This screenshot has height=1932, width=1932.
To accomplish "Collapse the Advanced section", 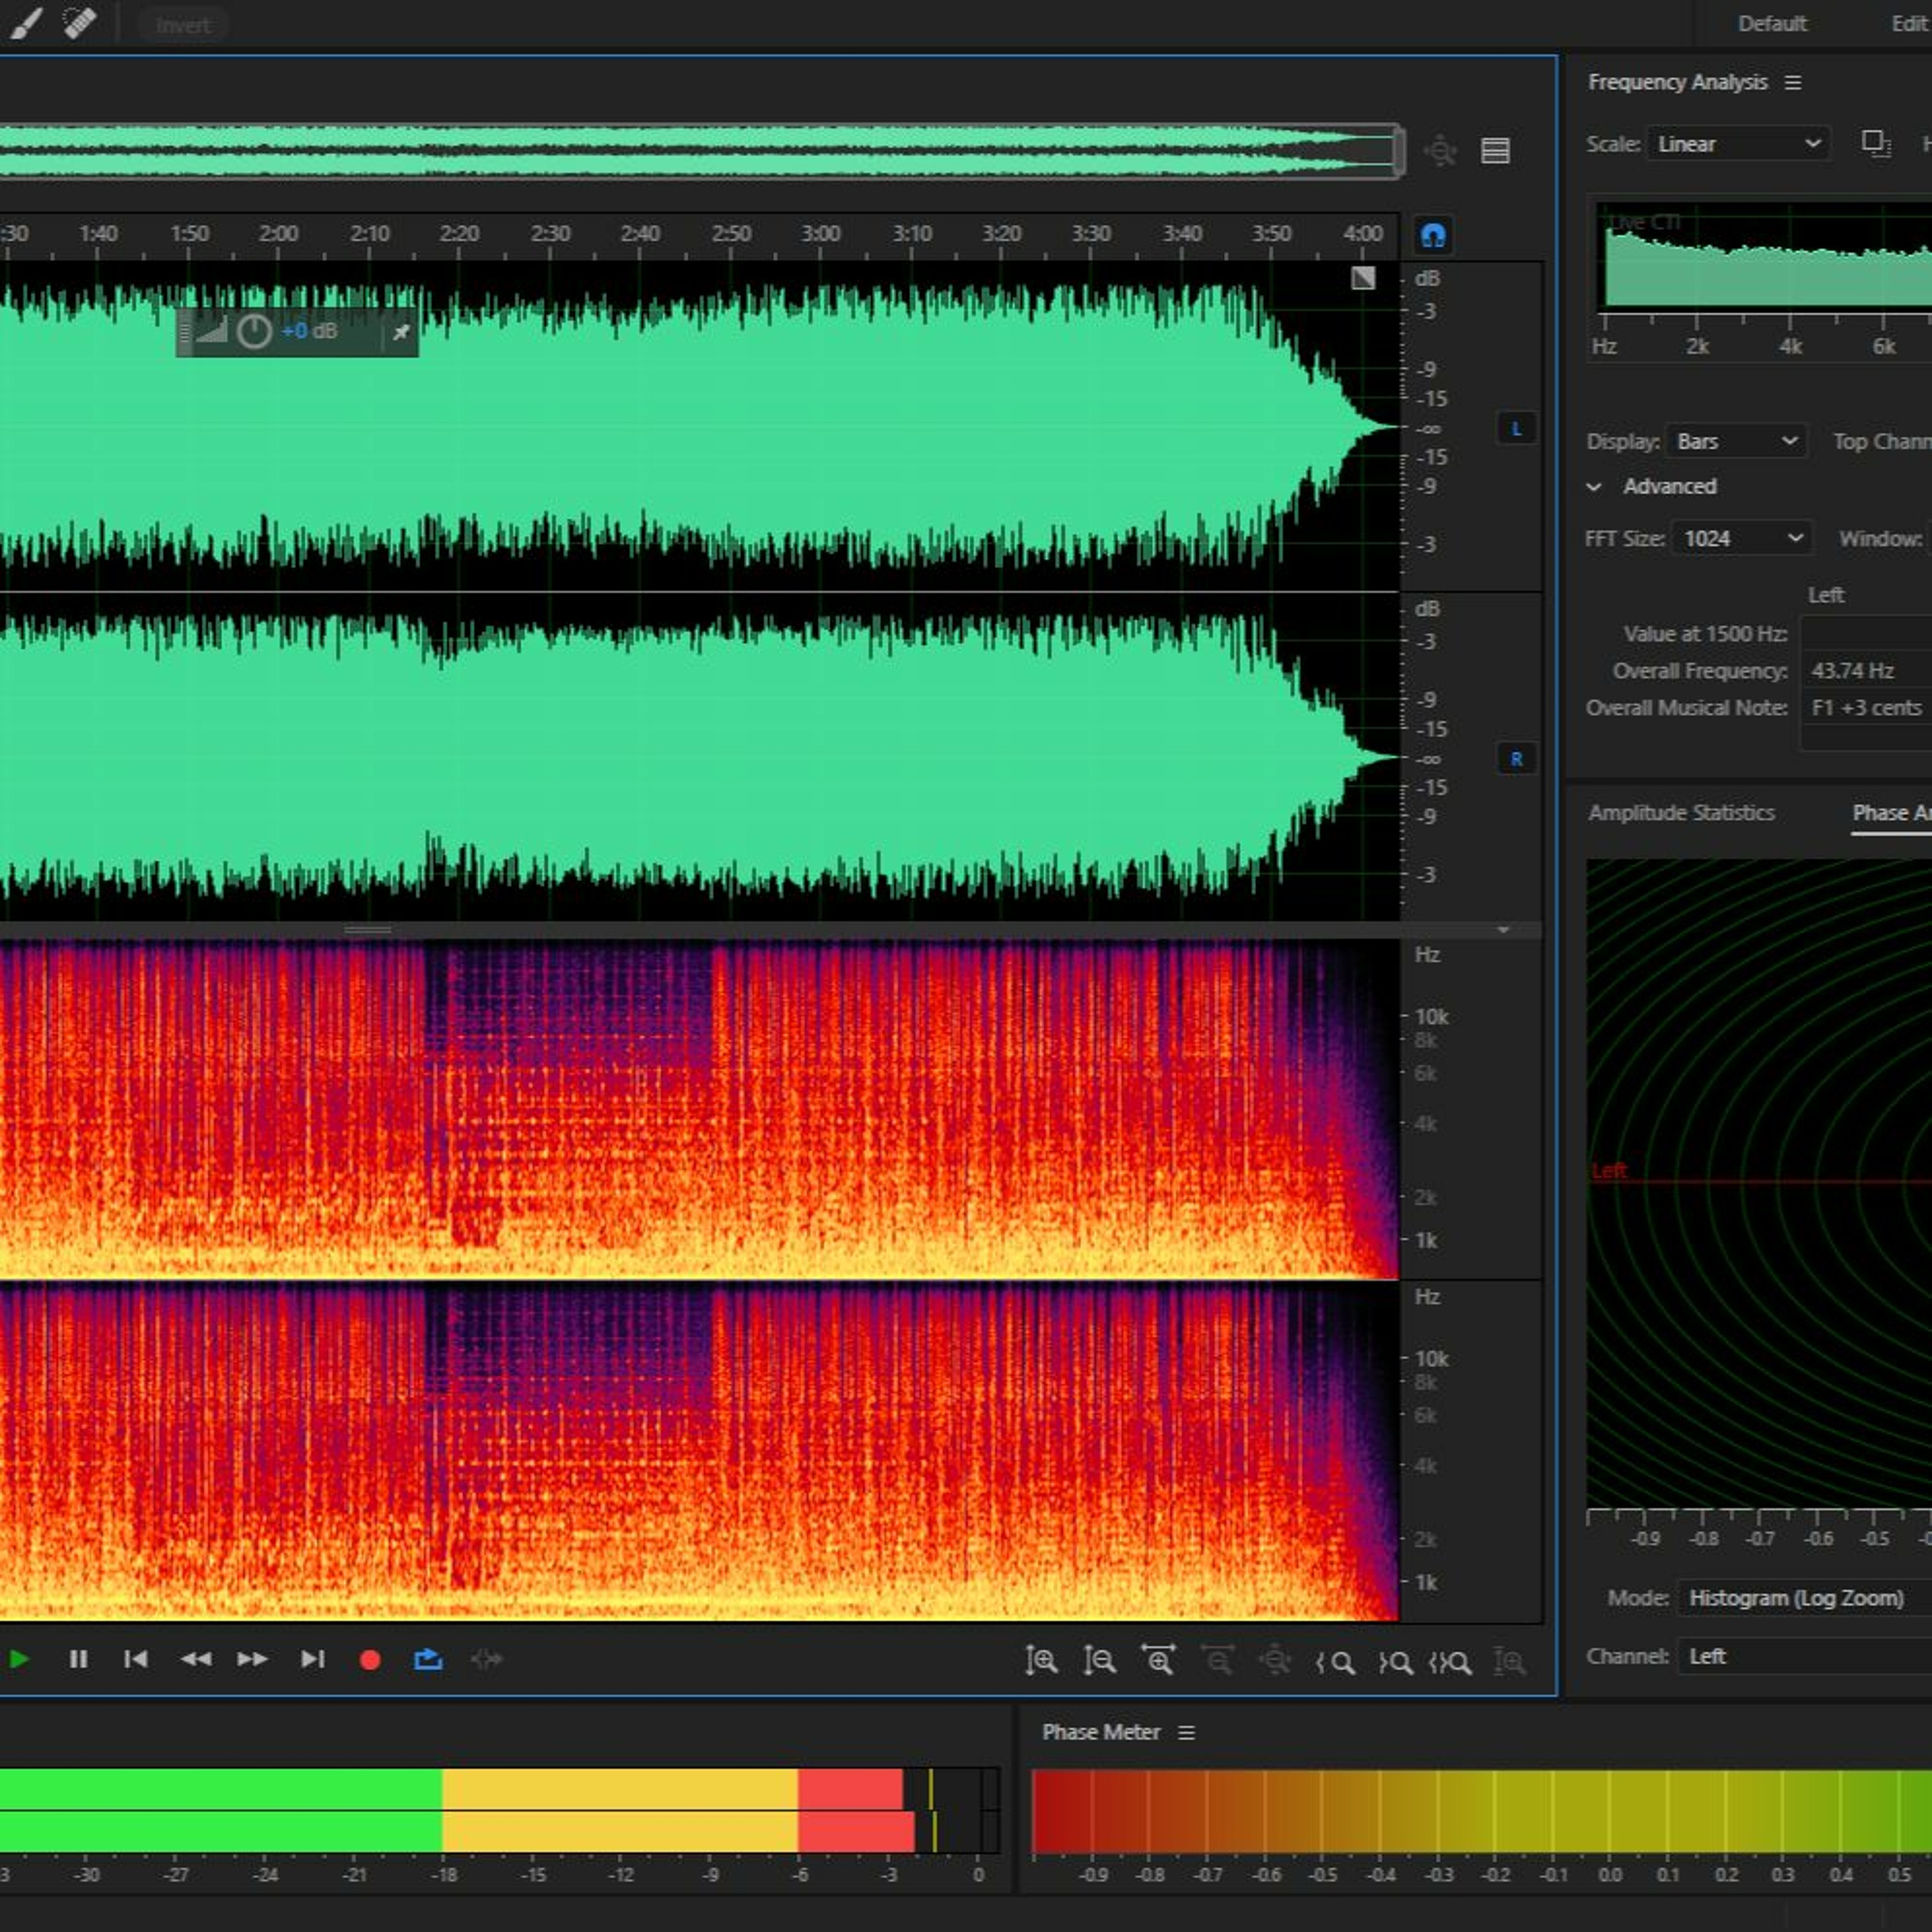I will coord(1594,487).
